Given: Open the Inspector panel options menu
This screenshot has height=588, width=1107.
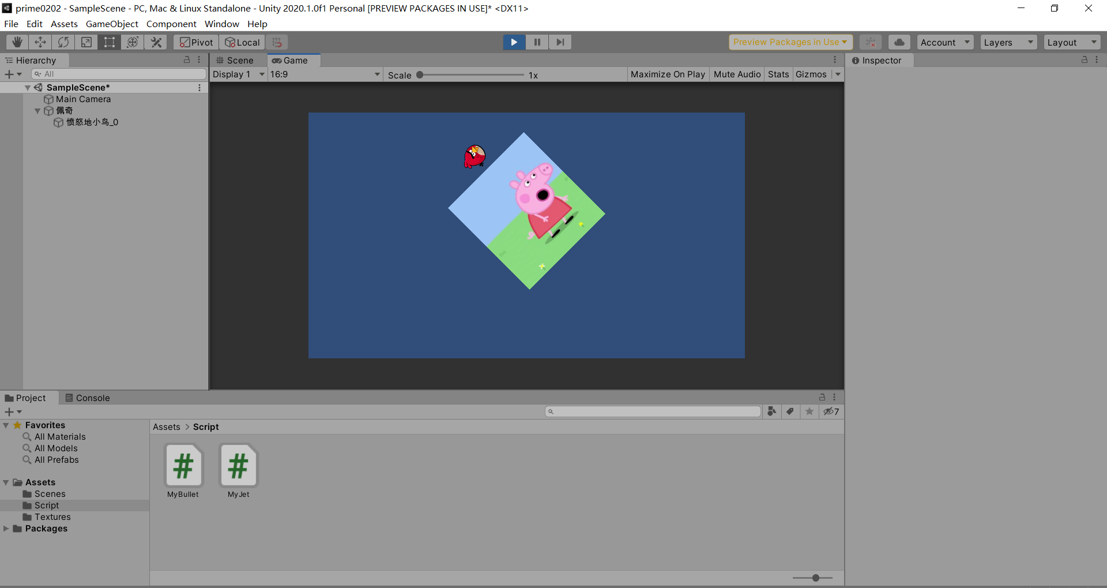Looking at the screenshot, I should (1097, 59).
